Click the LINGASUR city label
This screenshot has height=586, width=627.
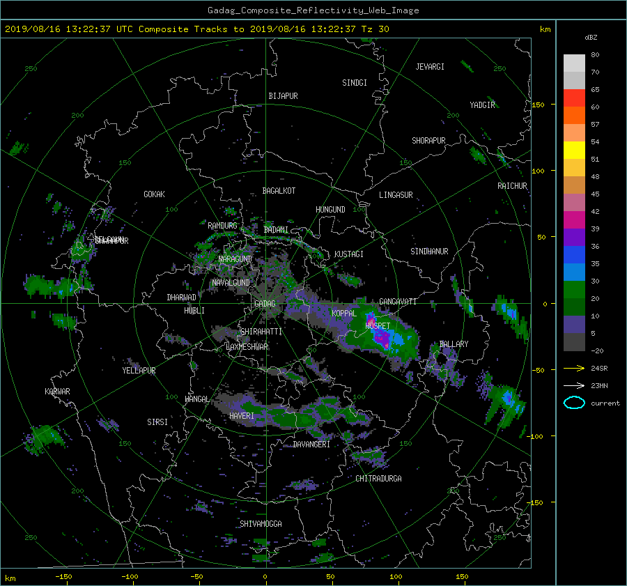point(396,195)
